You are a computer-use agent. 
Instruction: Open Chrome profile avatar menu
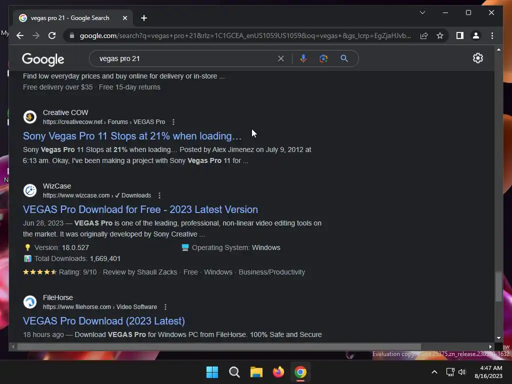(476, 35)
